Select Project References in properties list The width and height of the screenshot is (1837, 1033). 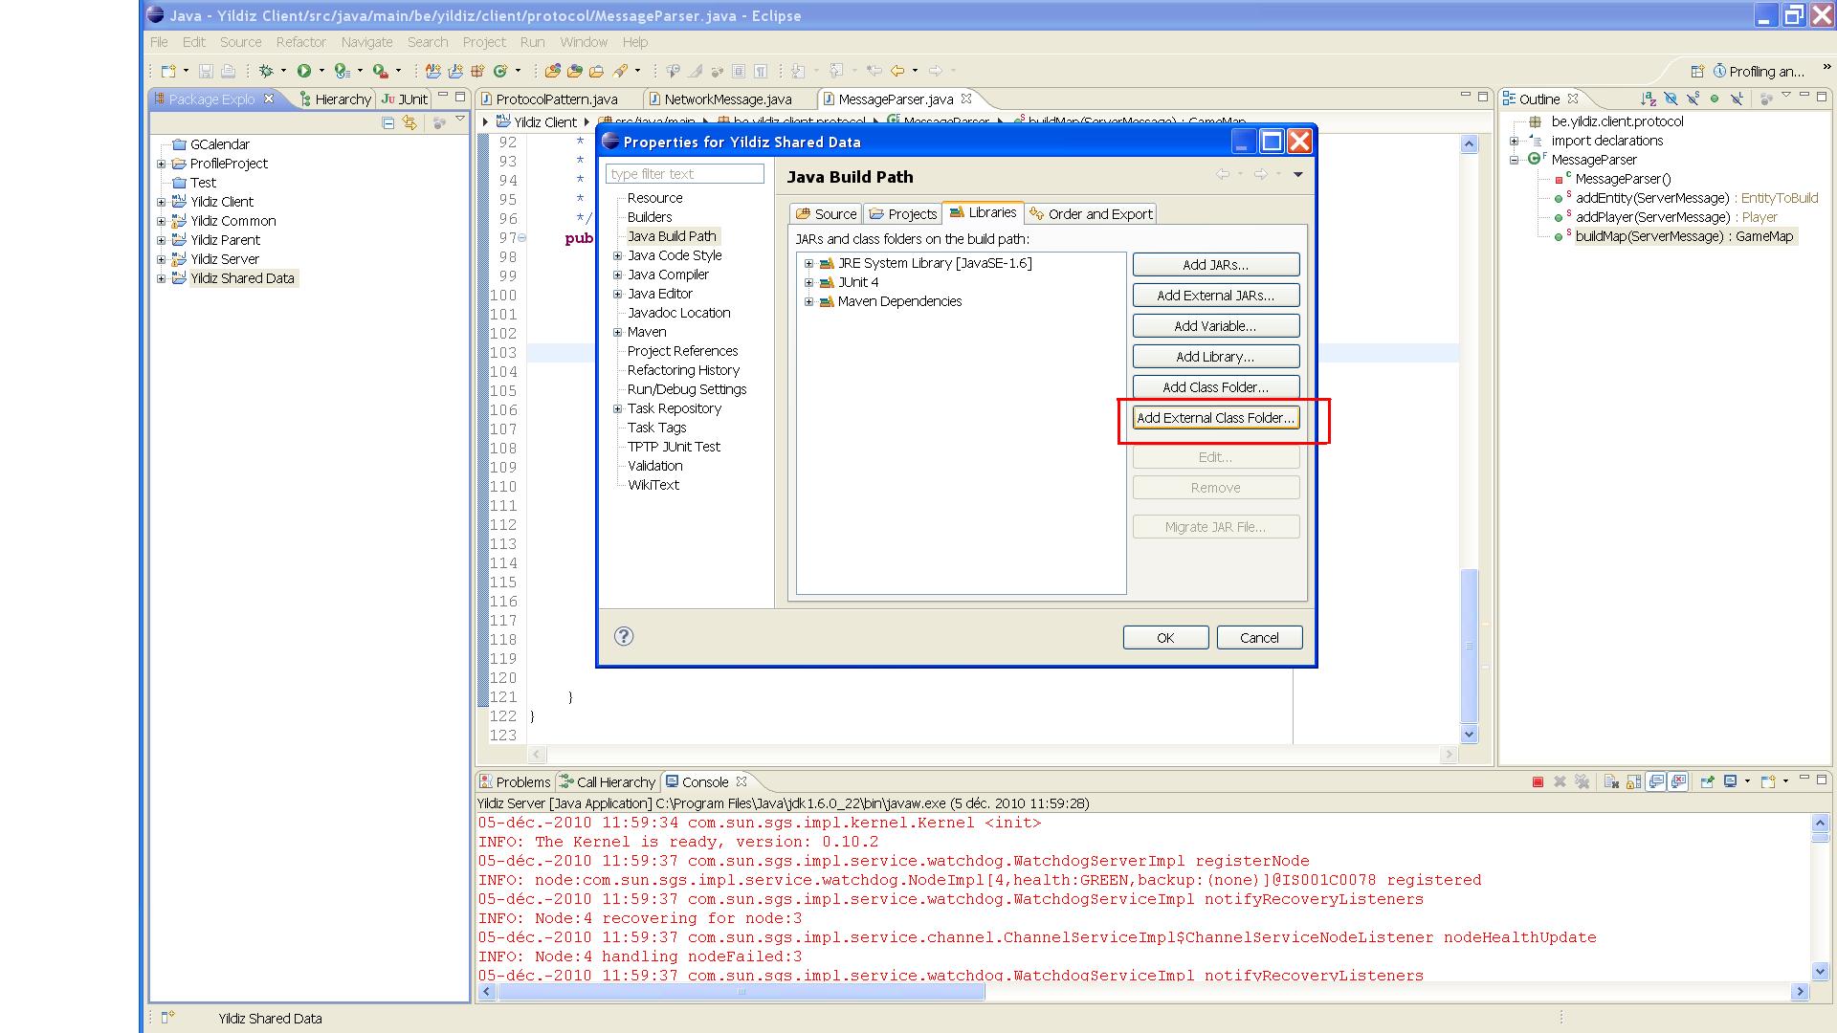[683, 351]
